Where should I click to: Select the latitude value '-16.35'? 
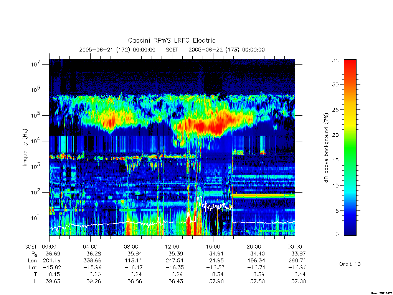point(174,267)
